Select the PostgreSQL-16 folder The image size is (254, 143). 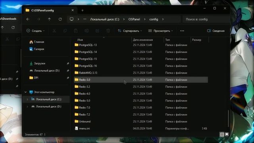point(141,66)
